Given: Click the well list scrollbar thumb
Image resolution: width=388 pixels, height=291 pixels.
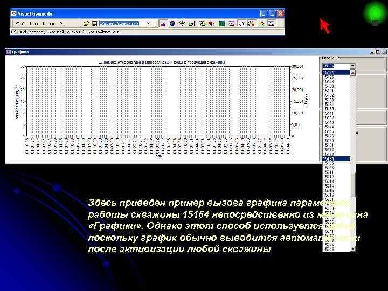Looking at the screenshot, I should (353, 185).
